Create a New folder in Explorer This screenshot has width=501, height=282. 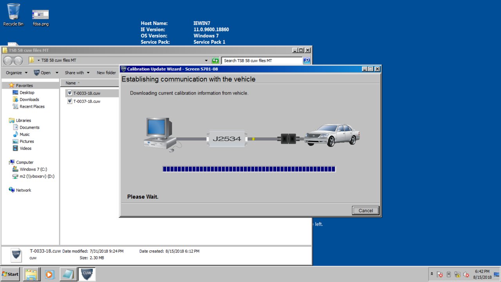106,73
